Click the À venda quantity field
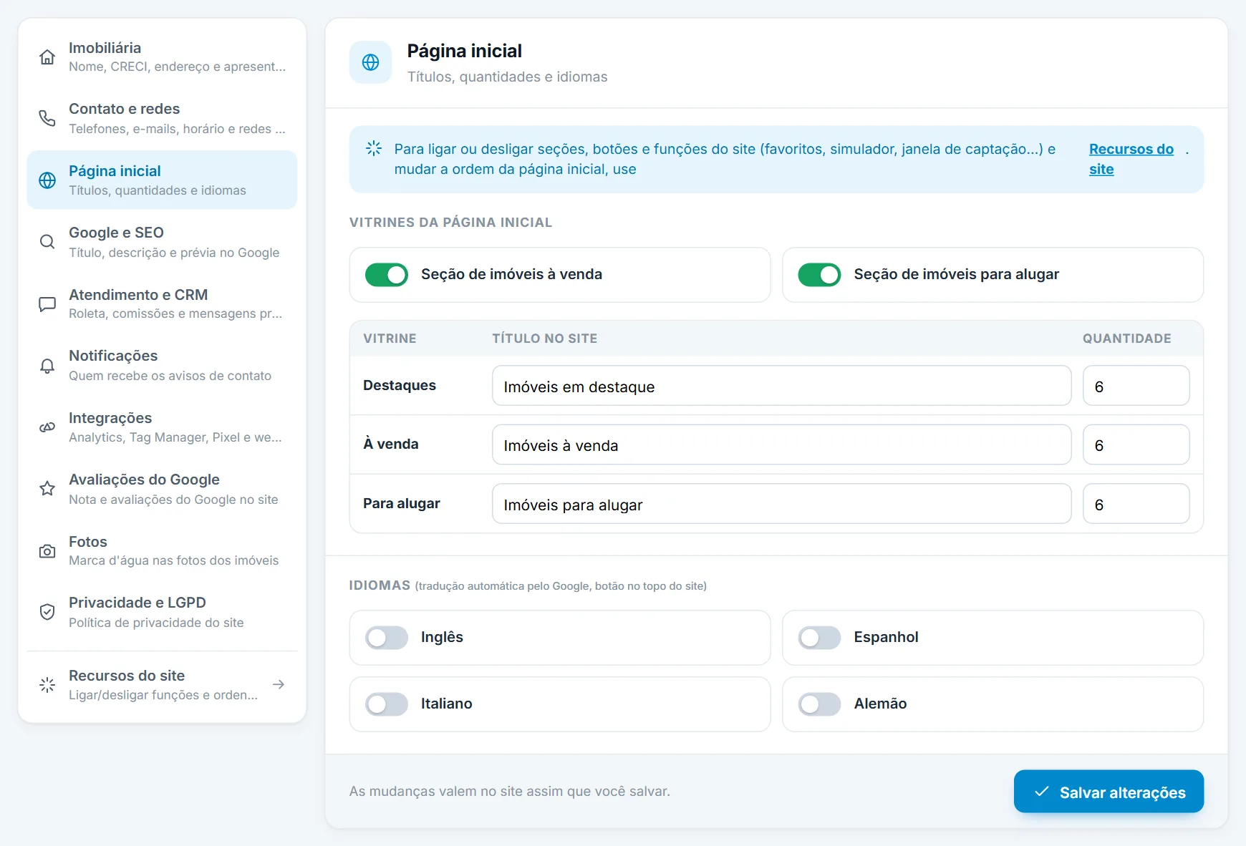The width and height of the screenshot is (1246, 846). coord(1136,444)
